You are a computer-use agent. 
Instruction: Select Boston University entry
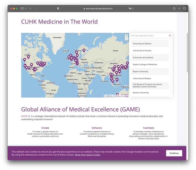(x=150, y=93)
